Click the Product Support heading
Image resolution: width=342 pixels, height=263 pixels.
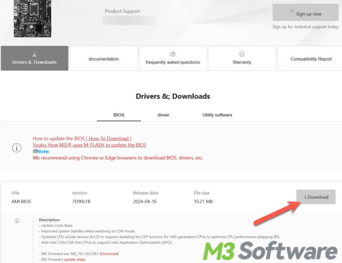click(122, 11)
